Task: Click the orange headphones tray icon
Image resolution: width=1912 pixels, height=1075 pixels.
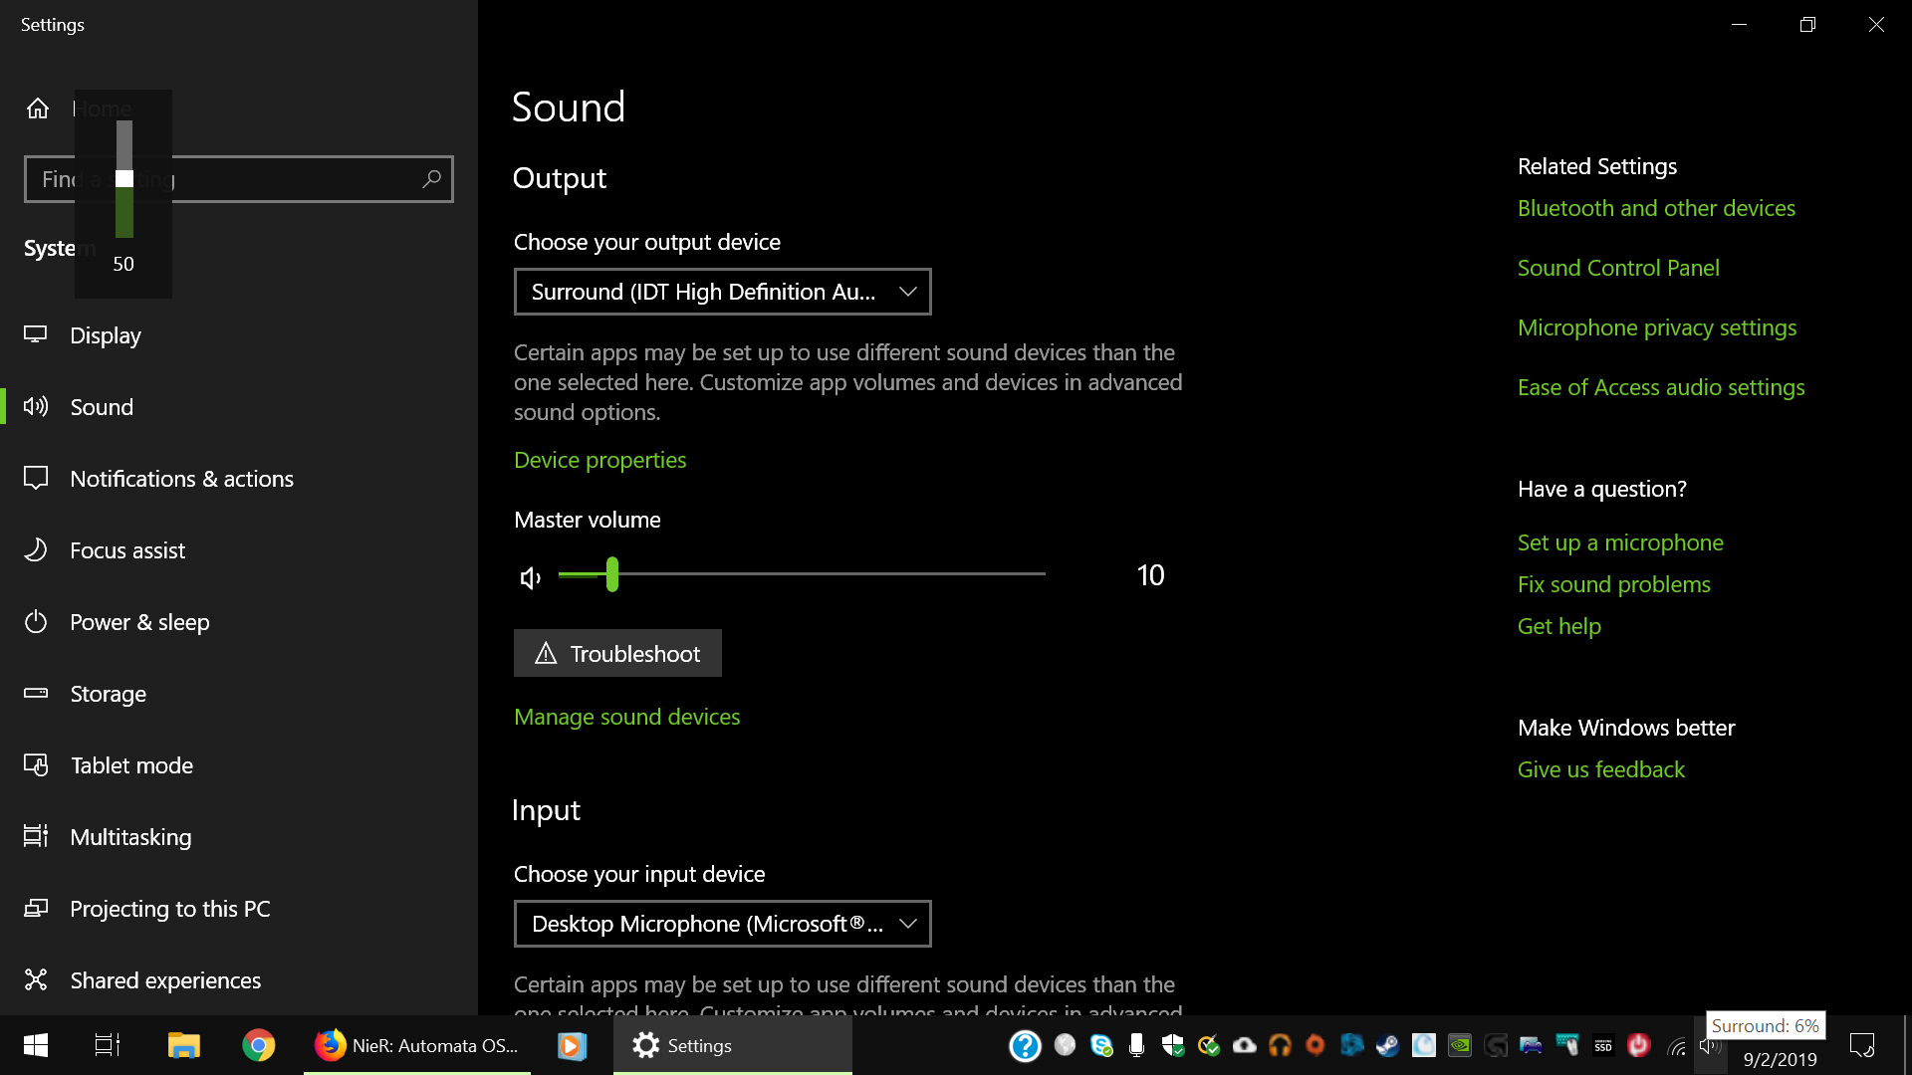Action: (x=1280, y=1045)
